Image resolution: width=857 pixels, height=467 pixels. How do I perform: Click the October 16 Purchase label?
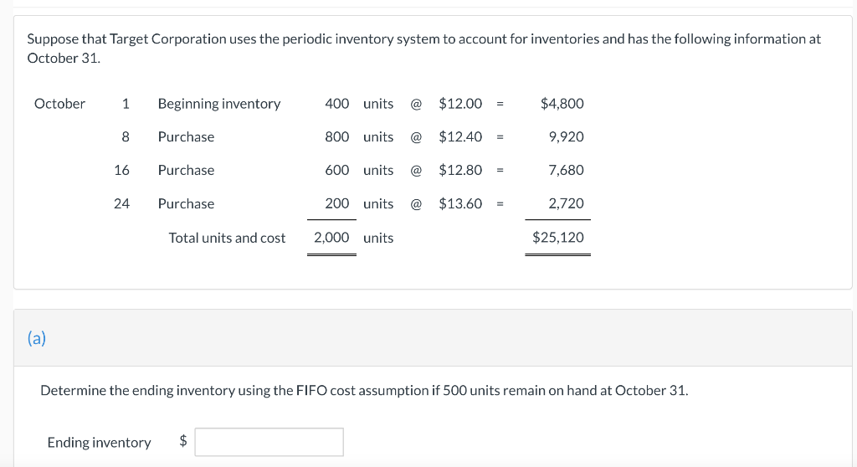186,170
